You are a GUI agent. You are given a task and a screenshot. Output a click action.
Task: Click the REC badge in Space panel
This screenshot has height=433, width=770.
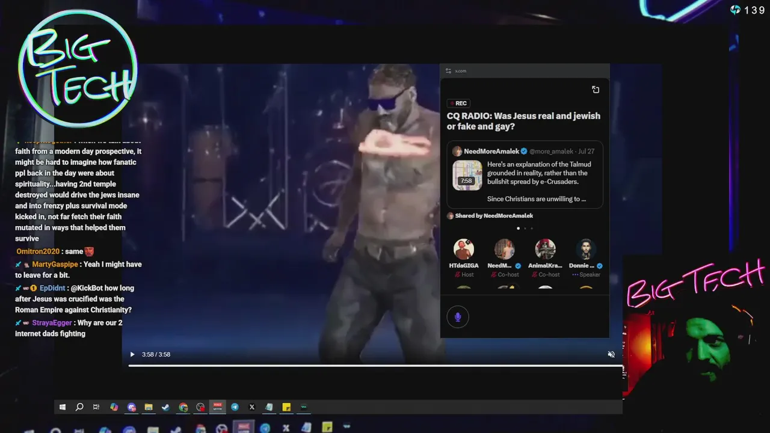click(x=458, y=103)
